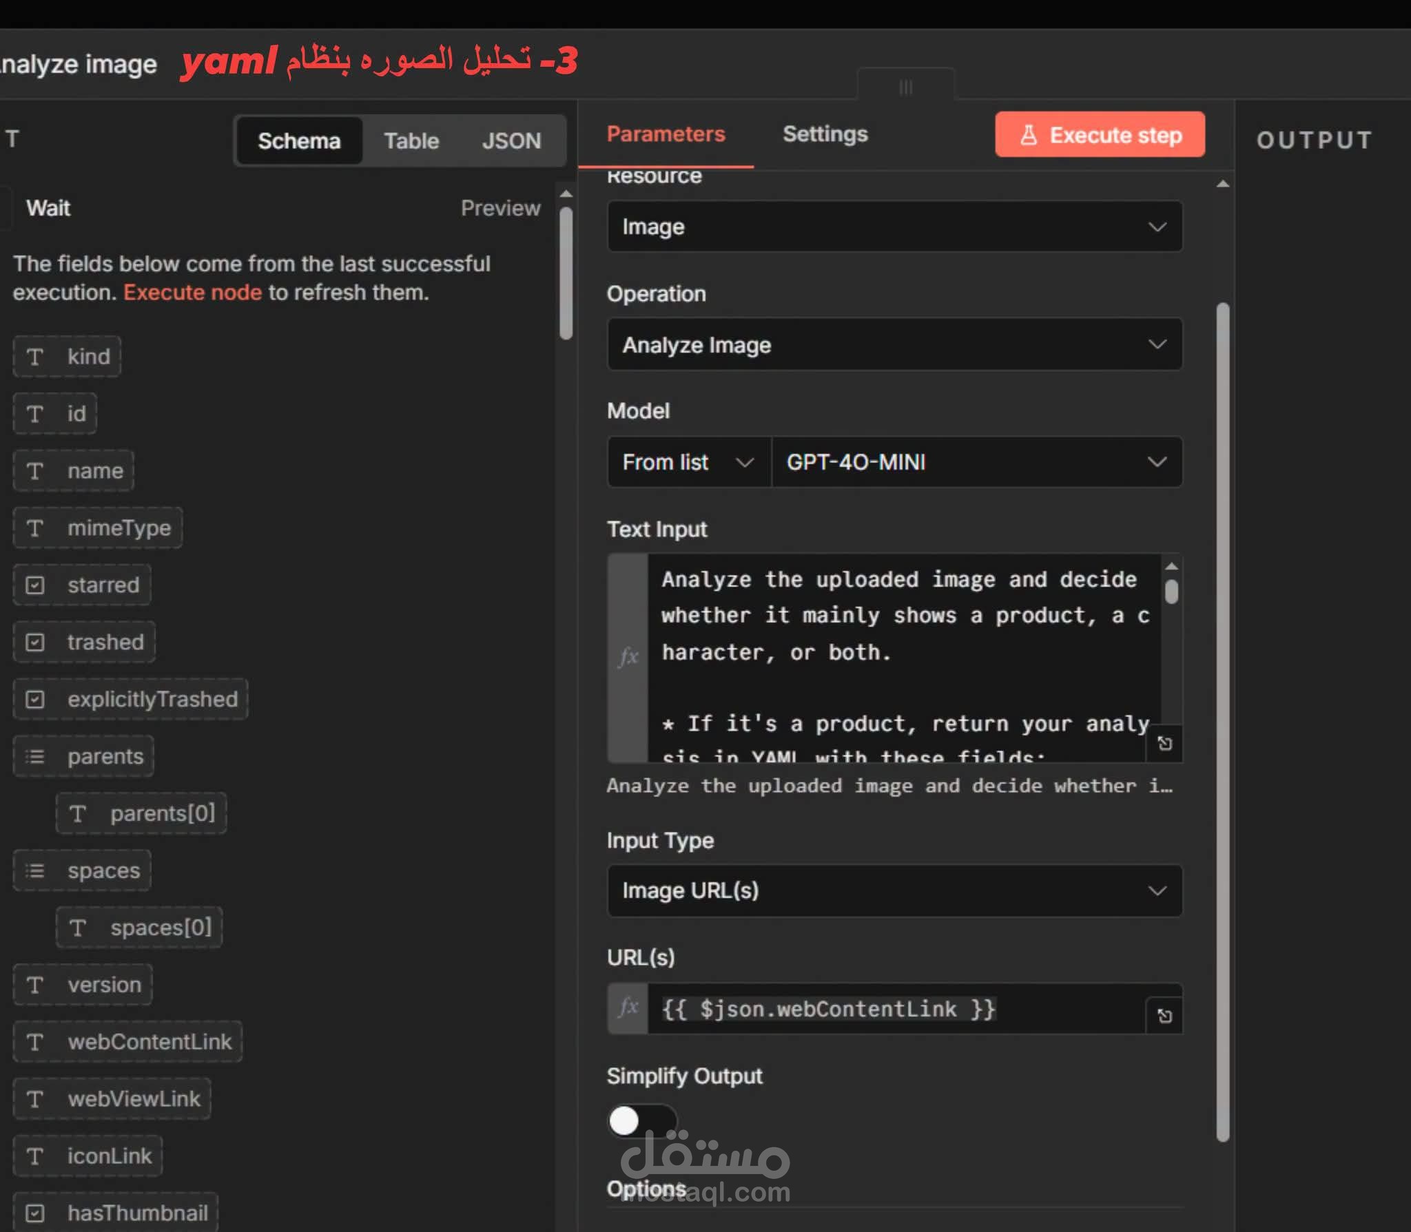Click the Execute node link
1411x1232 pixels.
click(192, 293)
